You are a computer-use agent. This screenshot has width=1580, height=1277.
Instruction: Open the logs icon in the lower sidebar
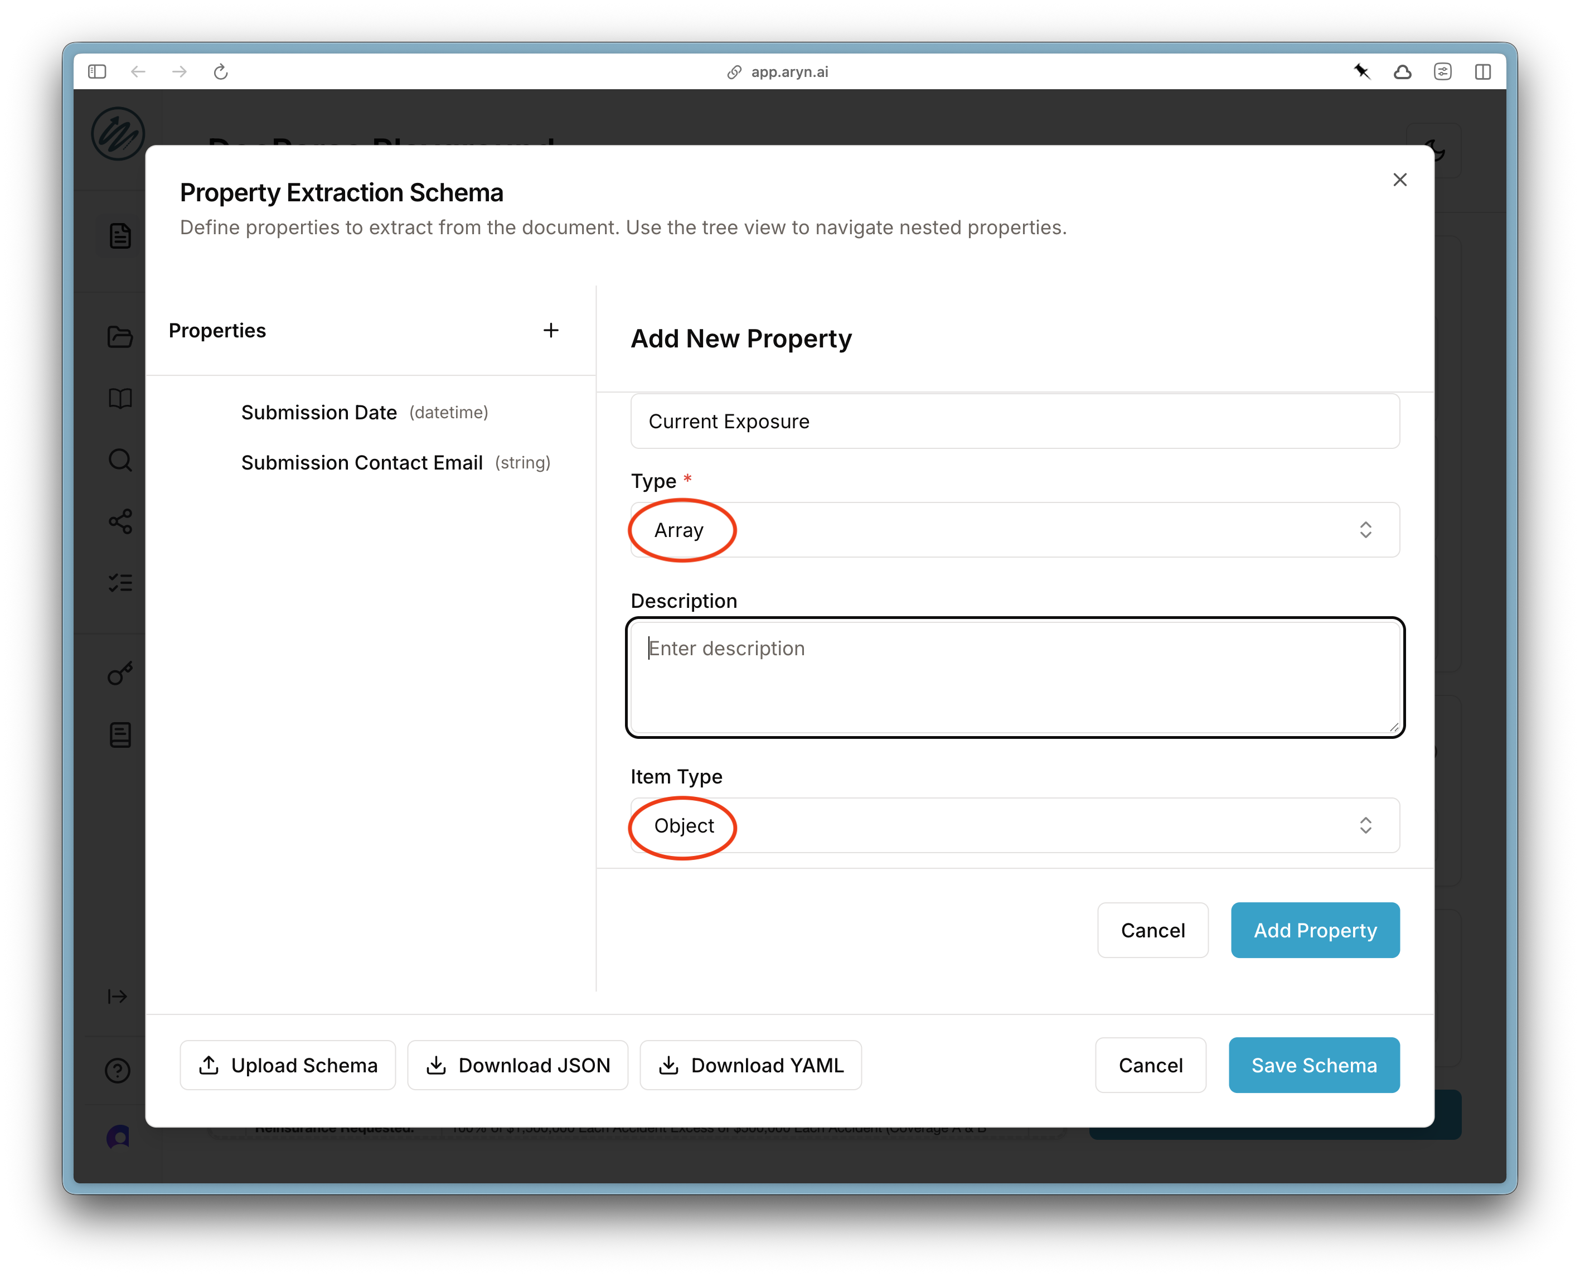tap(120, 733)
